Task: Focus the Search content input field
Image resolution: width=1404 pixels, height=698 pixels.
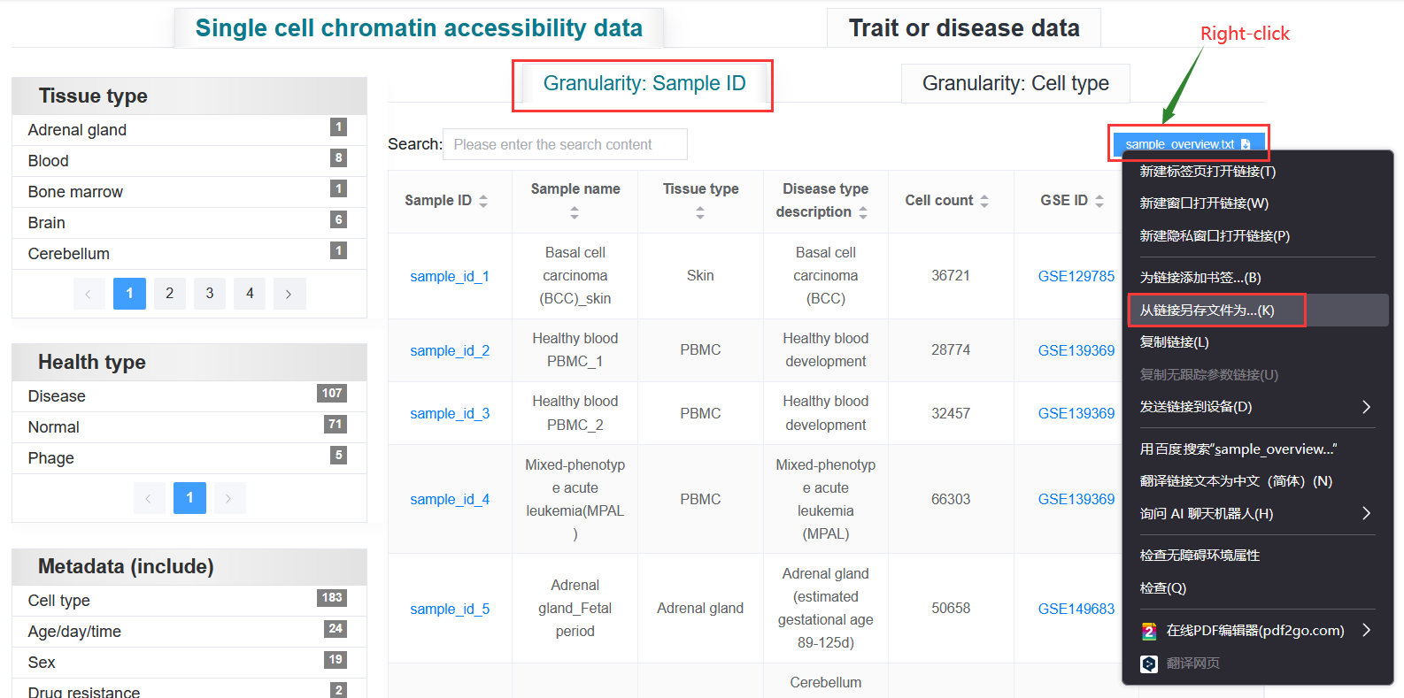Action: [565, 144]
